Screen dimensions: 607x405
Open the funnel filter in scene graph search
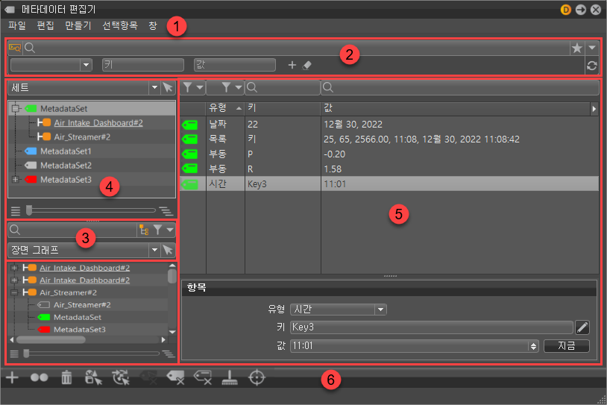163,230
